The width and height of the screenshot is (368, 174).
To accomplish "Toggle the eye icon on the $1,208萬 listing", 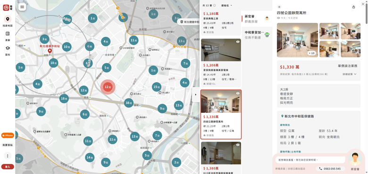I will pos(238,42).
